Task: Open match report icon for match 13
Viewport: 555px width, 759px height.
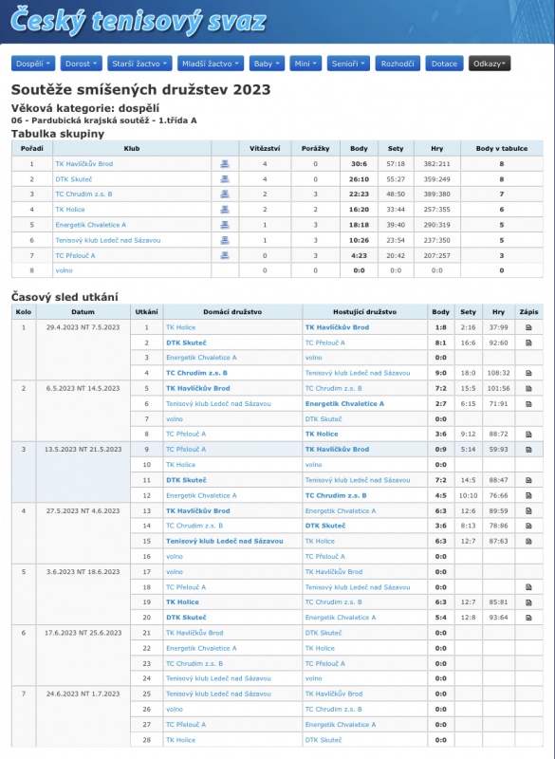Action: click(x=528, y=510)
